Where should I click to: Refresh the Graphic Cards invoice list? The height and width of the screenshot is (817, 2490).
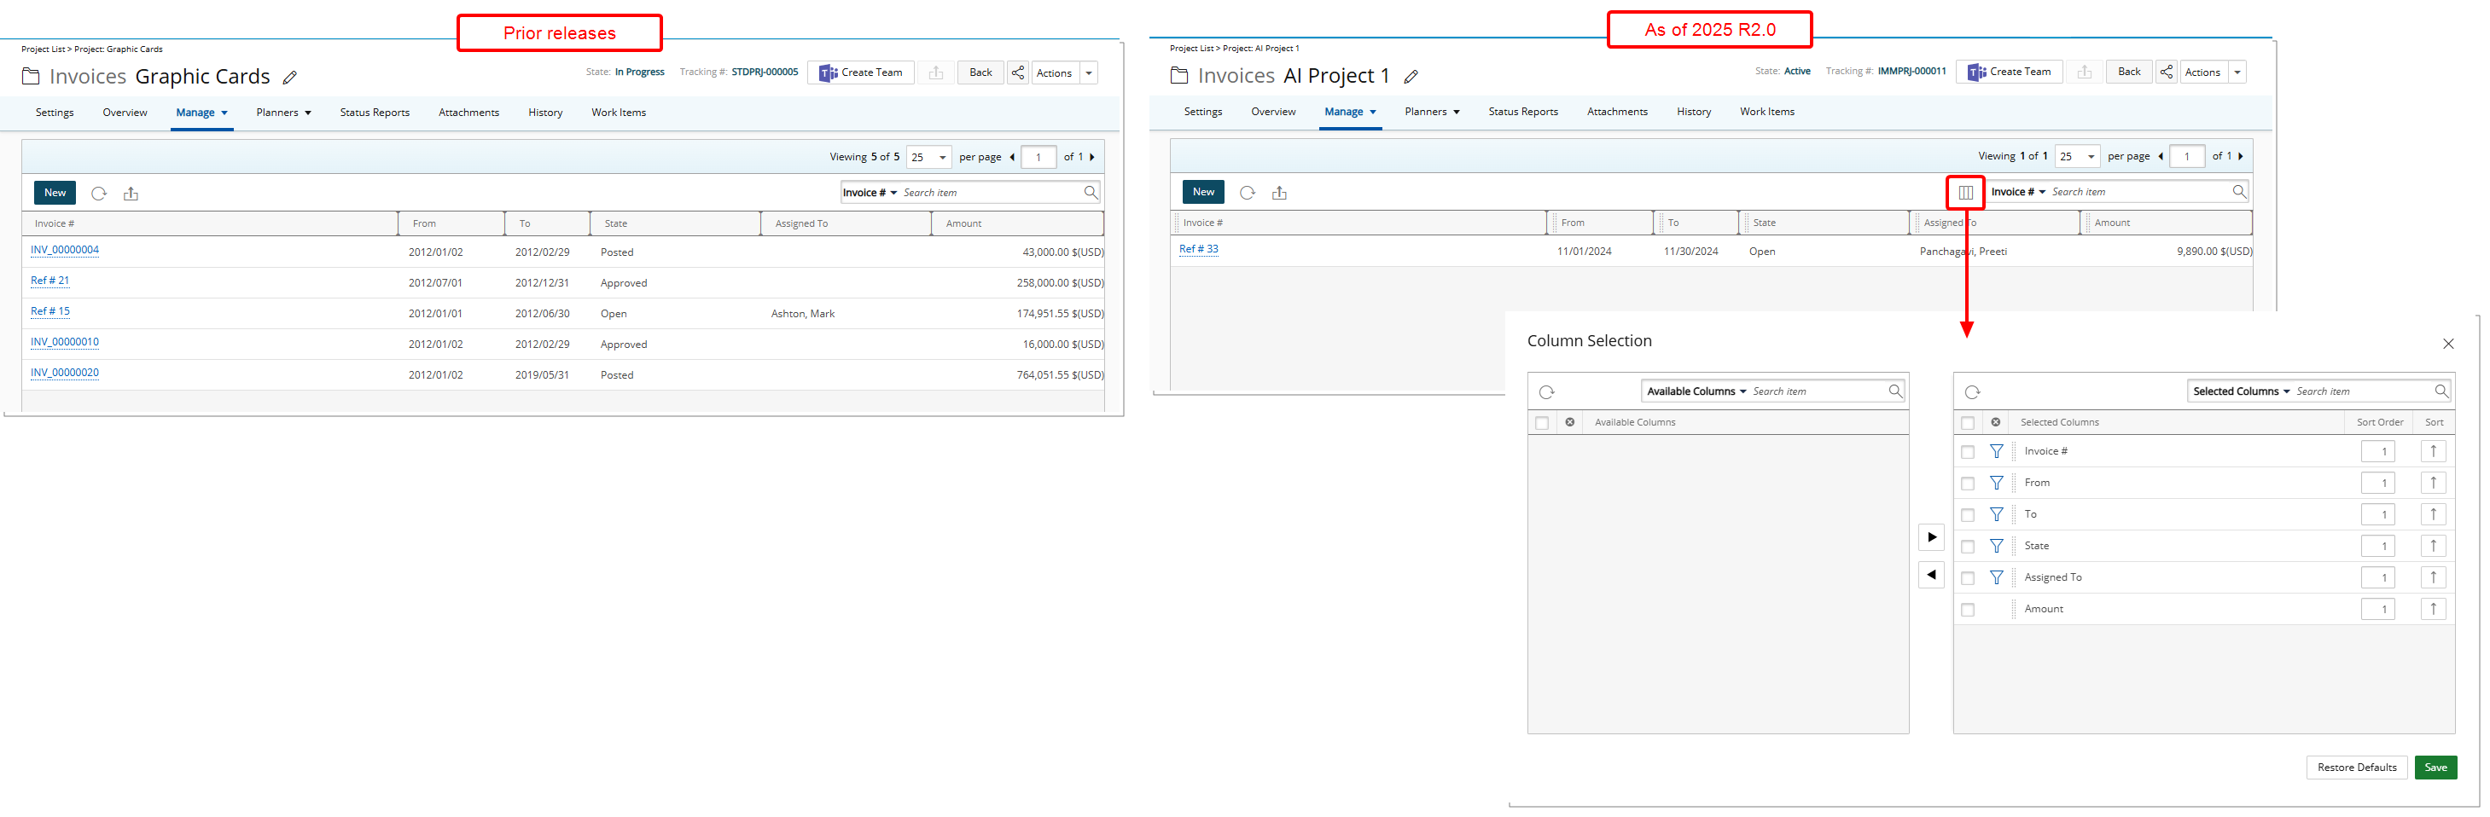[99, 193]
